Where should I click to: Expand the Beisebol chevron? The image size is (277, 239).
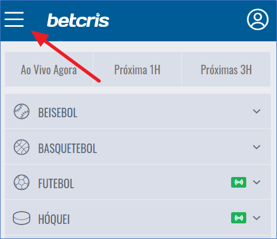click(256, 111)
